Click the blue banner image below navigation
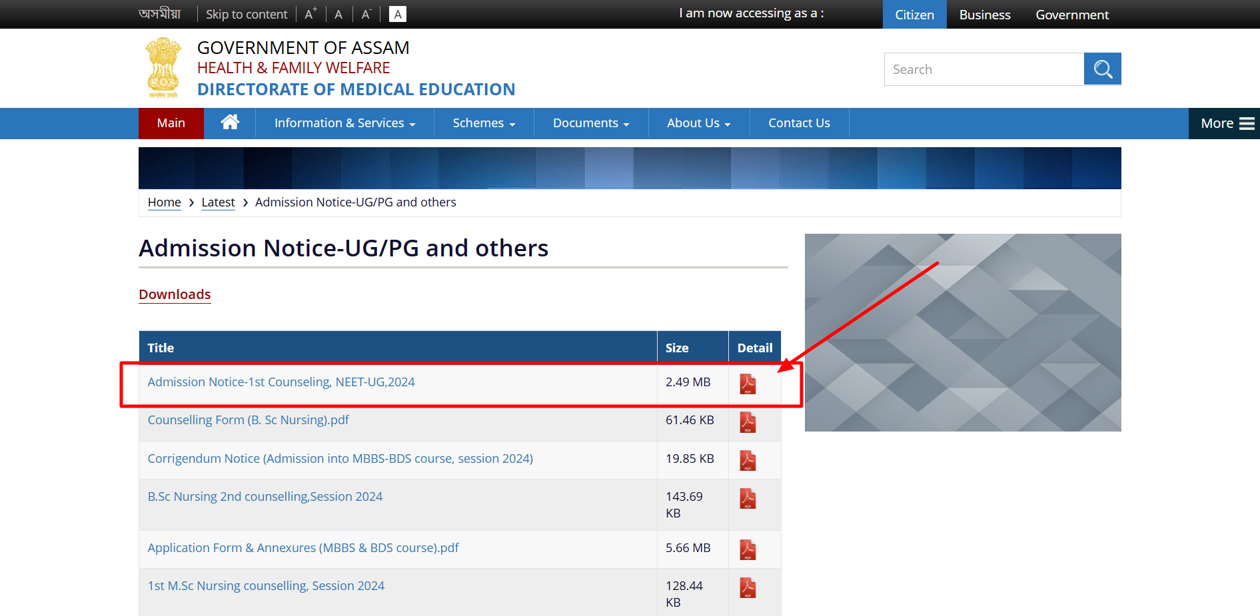 pyautogui.click(x=630, y=168)
